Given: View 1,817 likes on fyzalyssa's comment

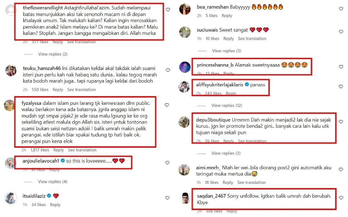Looking at the screenshot, I should pos(40,150).
